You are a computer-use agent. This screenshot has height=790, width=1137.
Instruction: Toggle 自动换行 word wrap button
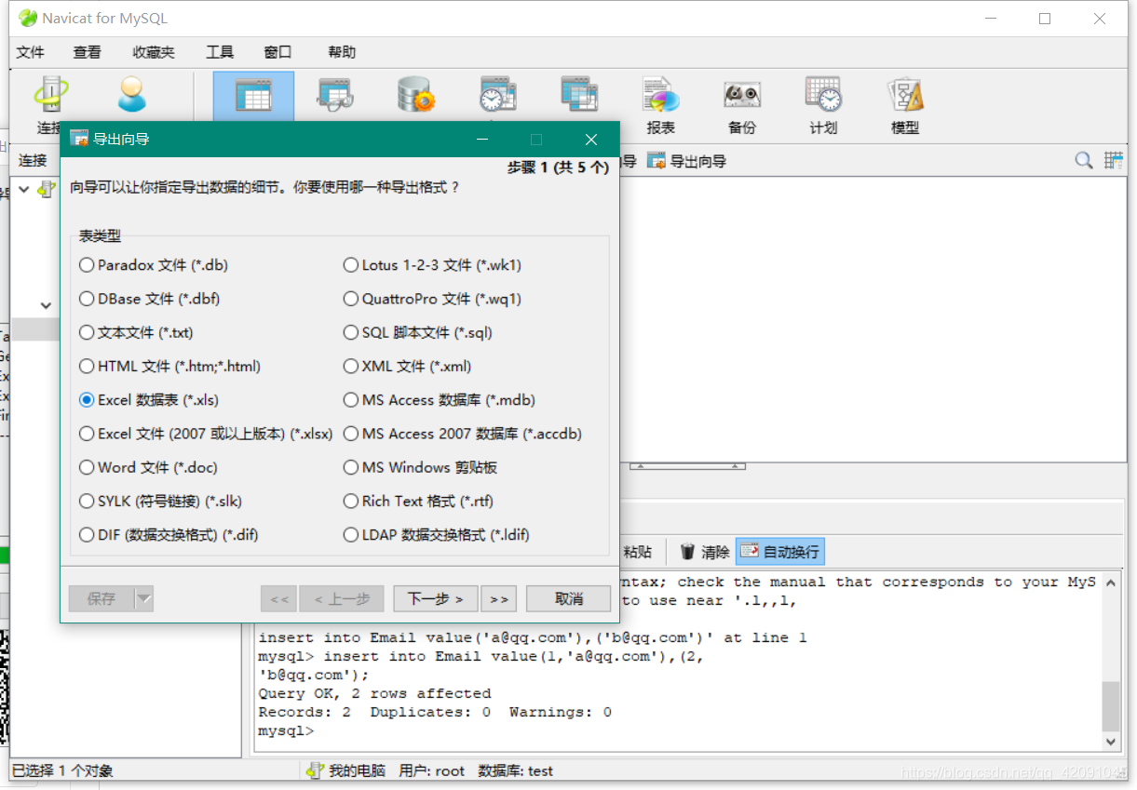pos(780,552)
